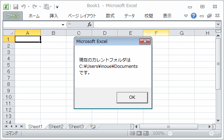This screenshot has height=140, width=224.
Task: Go to the next sheet tab navigation arrow
Action: [x=16, y=126]
